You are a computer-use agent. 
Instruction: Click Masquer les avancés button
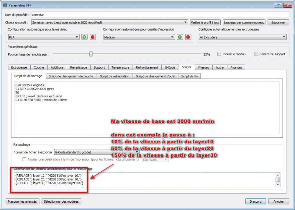click(x=22, y=201)
